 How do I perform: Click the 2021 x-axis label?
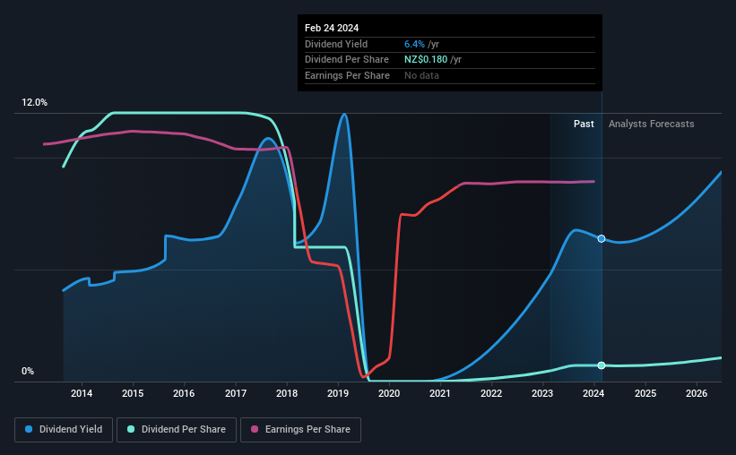pyautogui.click(x=440, y=393)
